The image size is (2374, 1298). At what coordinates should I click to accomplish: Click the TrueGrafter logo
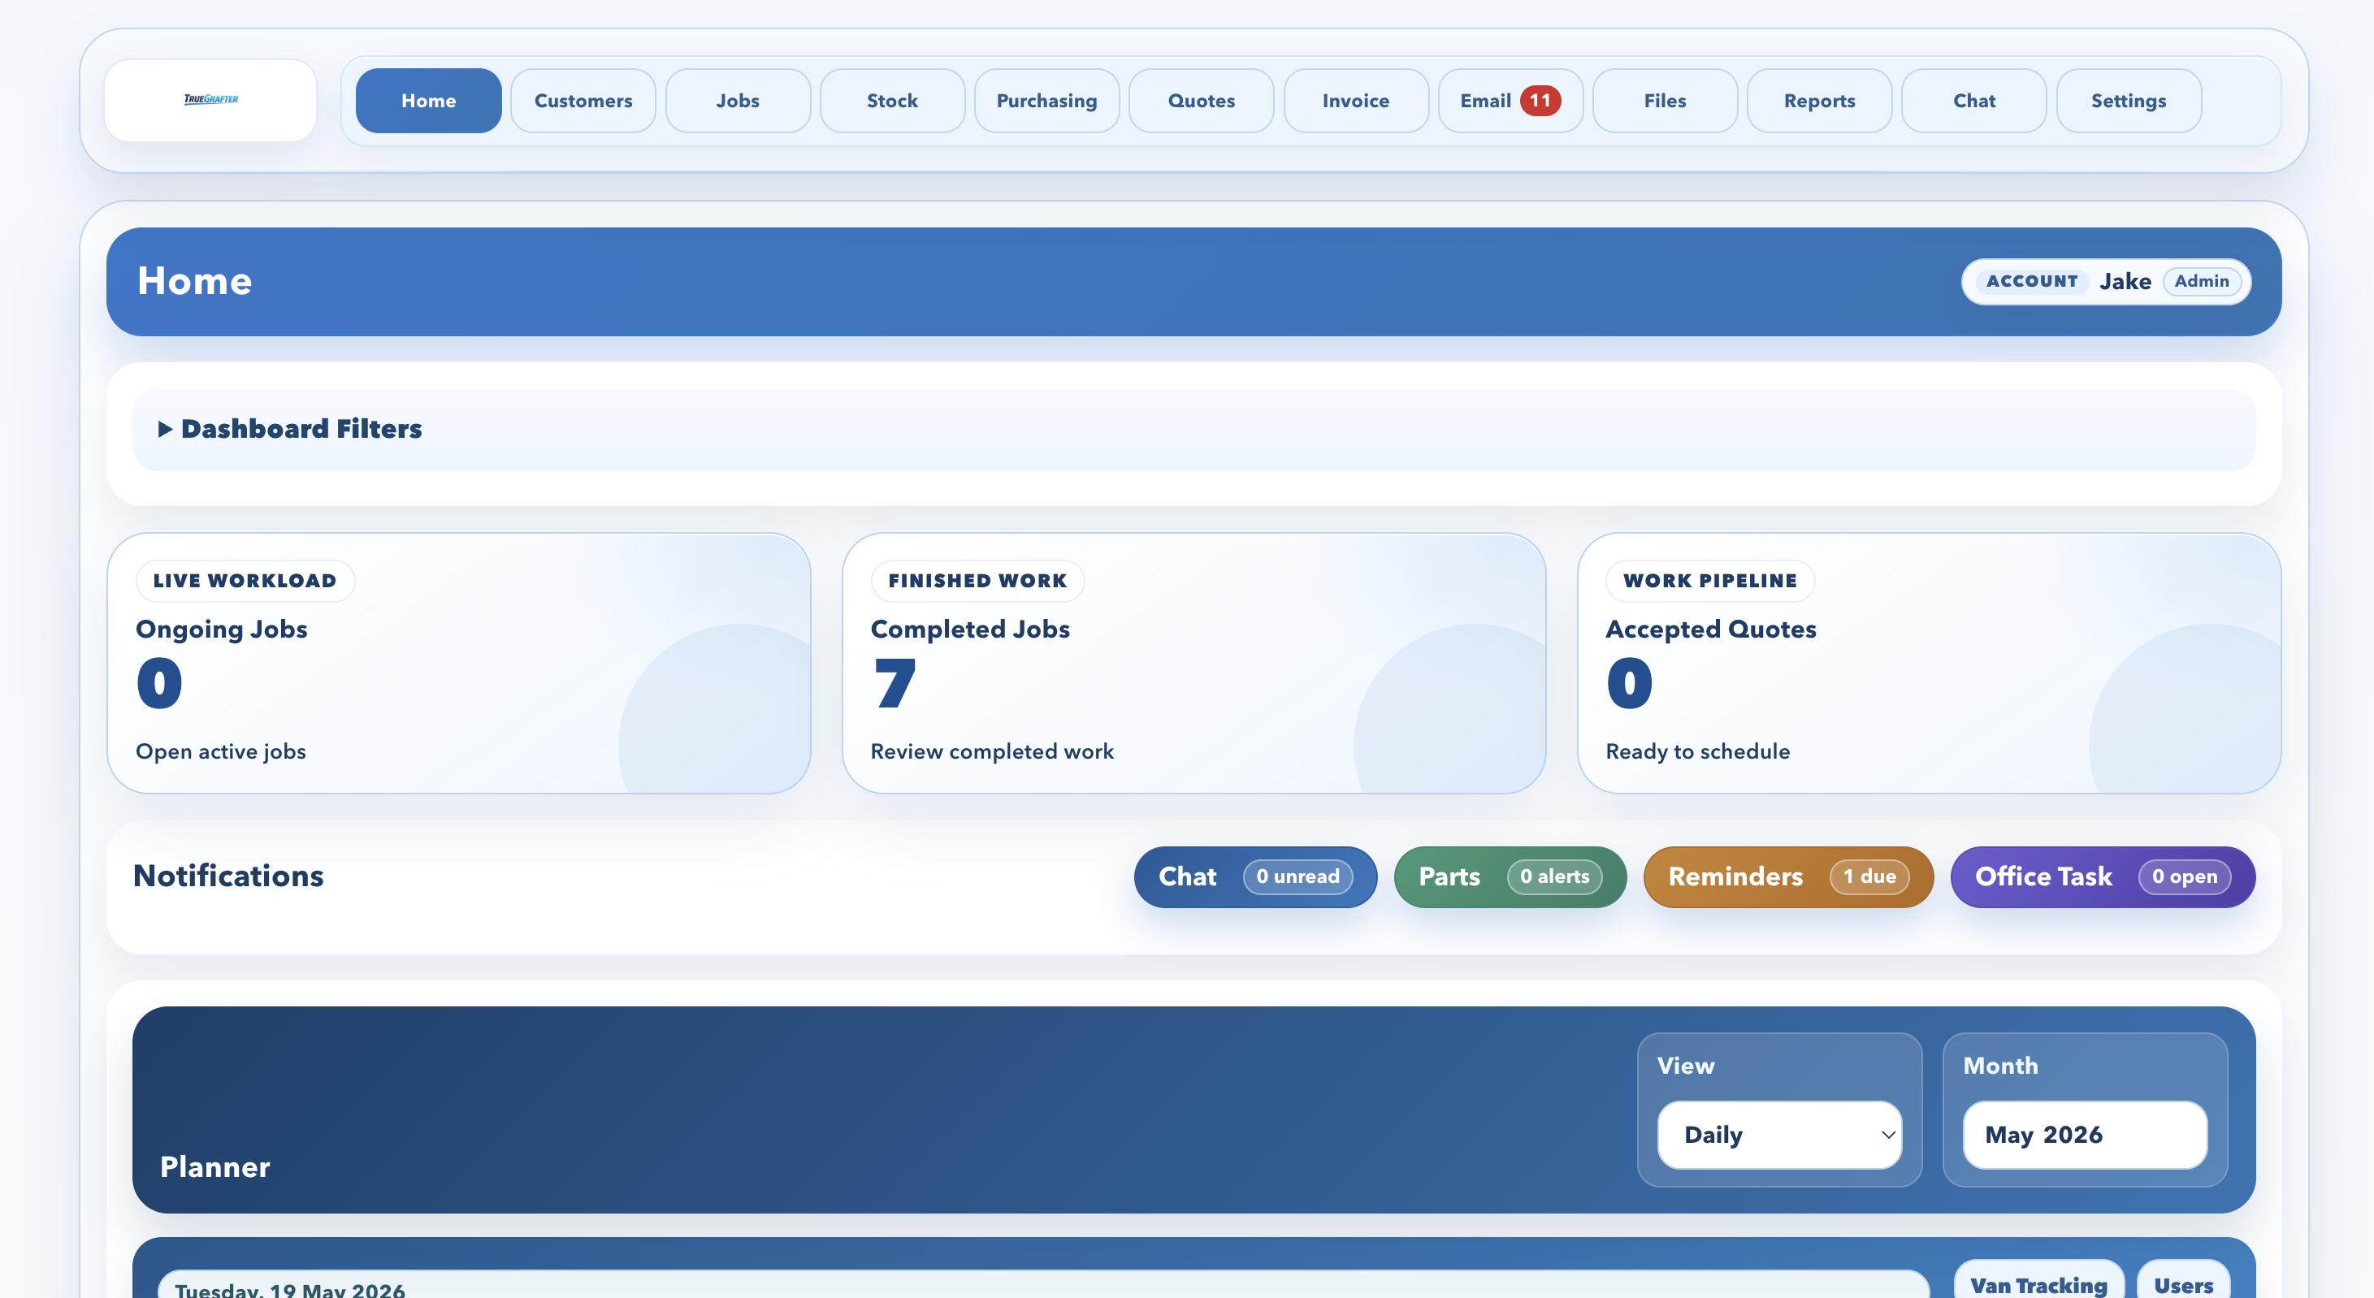coord(211,99)
